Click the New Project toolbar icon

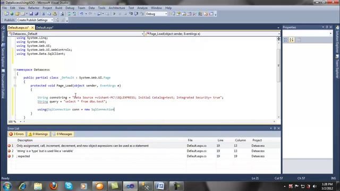click(x=6, y=14)
